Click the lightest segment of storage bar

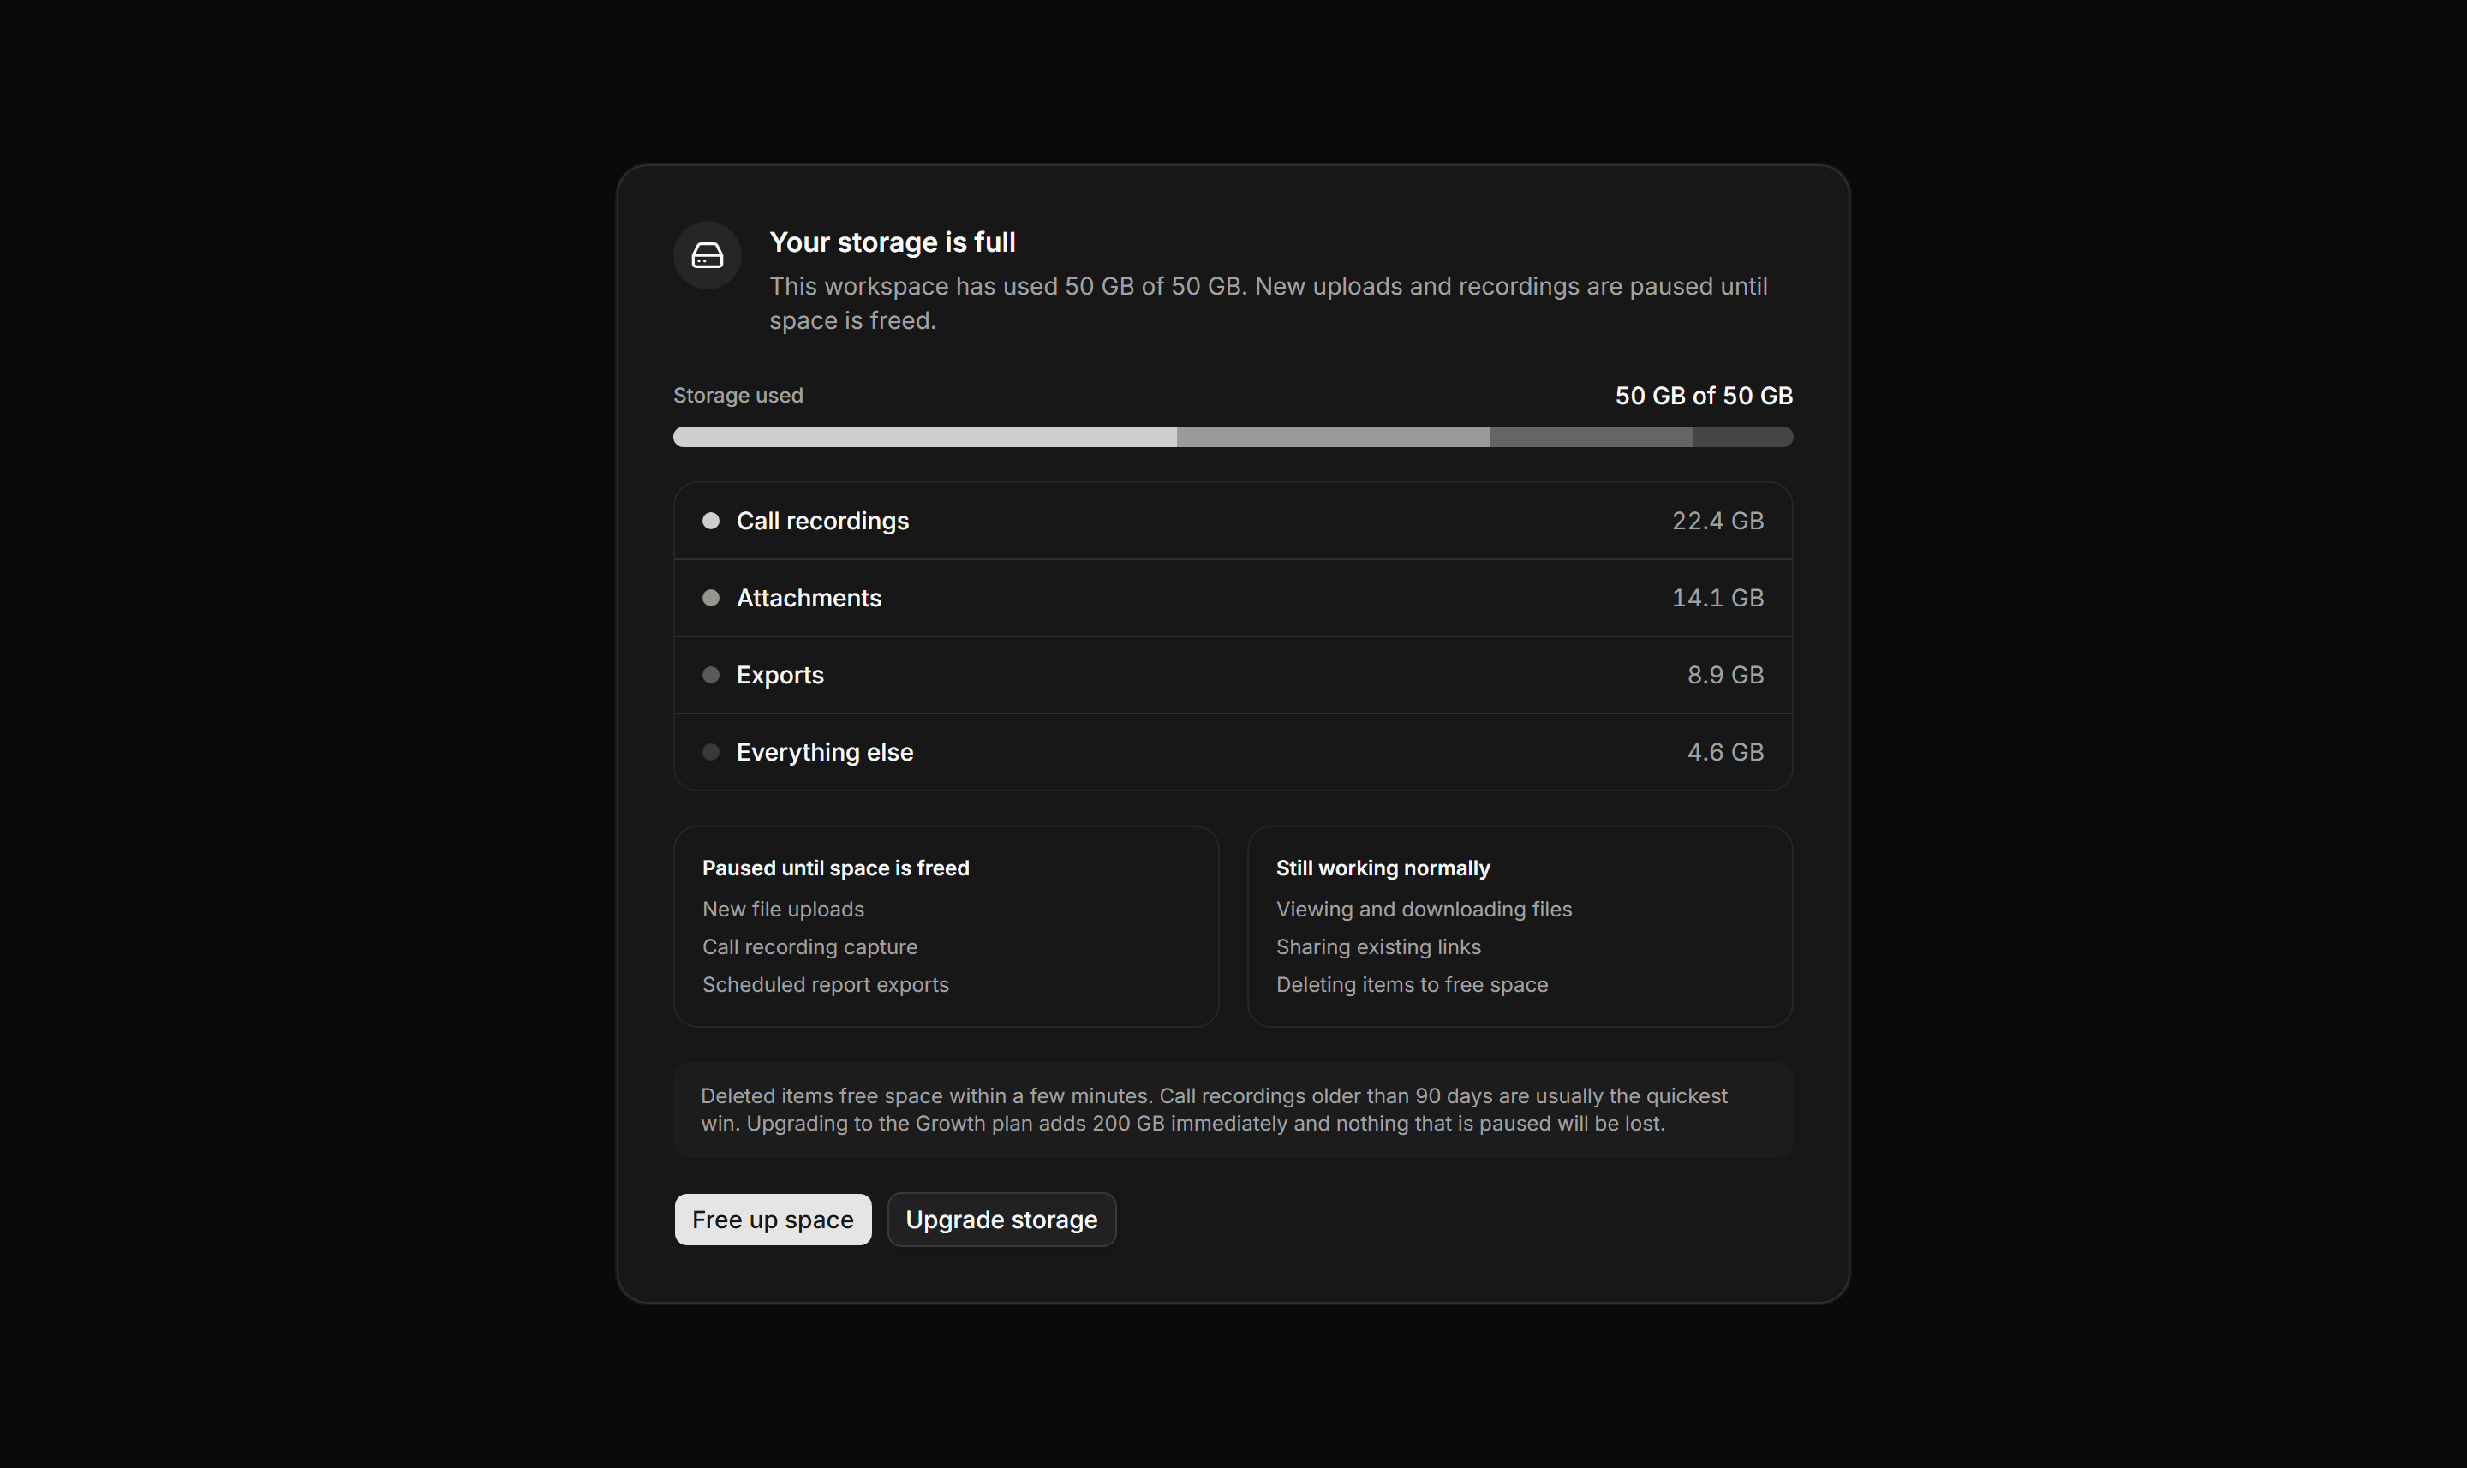pos(925,436)
